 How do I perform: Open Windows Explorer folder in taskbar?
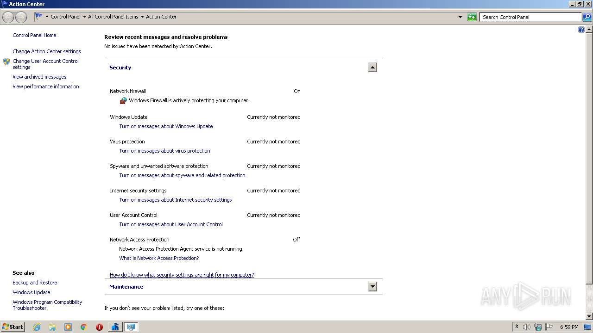(x=52, y=327)
